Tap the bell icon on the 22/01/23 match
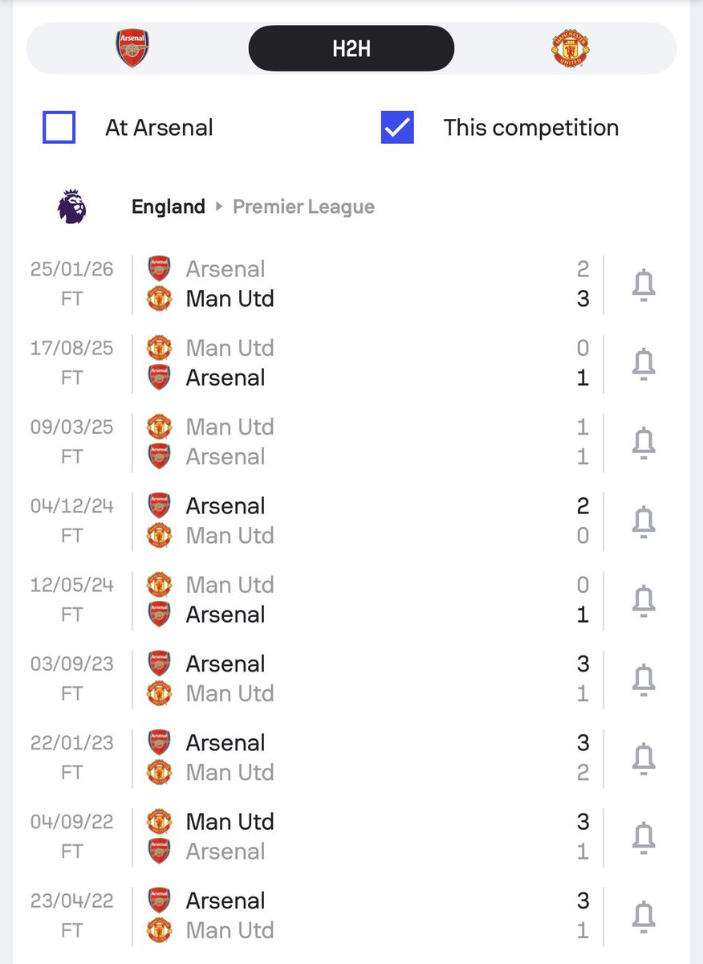703x964 pixels. pos(644,758)
